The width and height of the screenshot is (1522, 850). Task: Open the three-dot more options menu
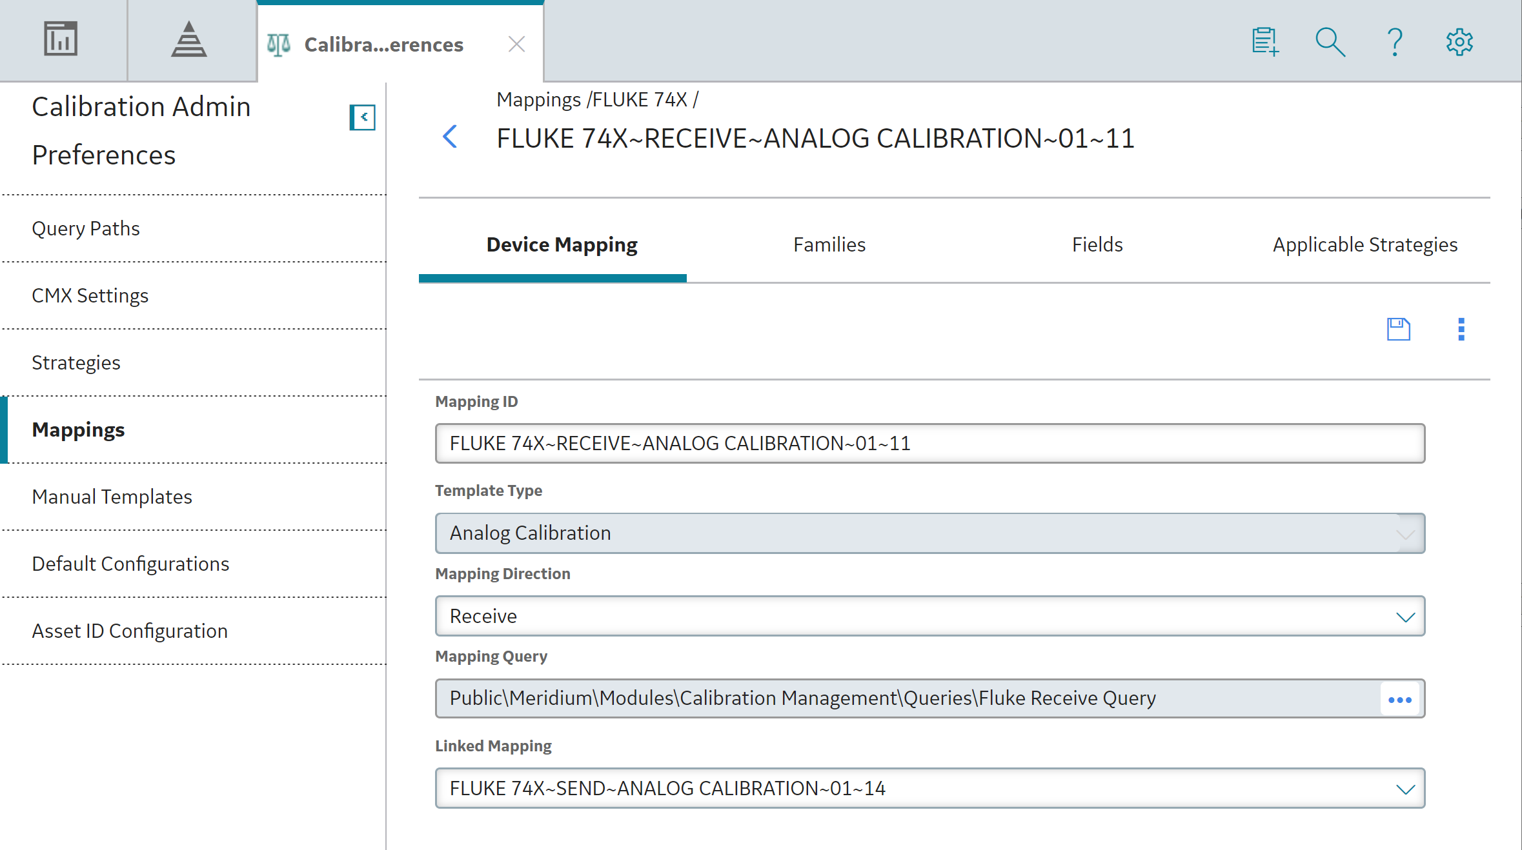1461,330
